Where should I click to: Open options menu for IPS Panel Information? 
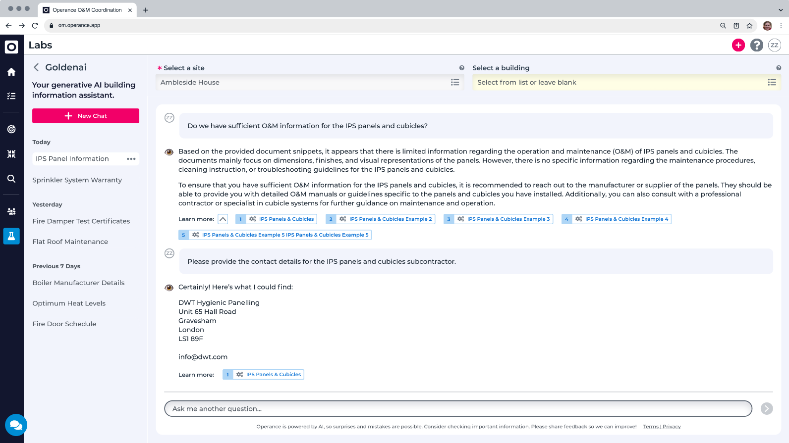click(x=131, y=159)
